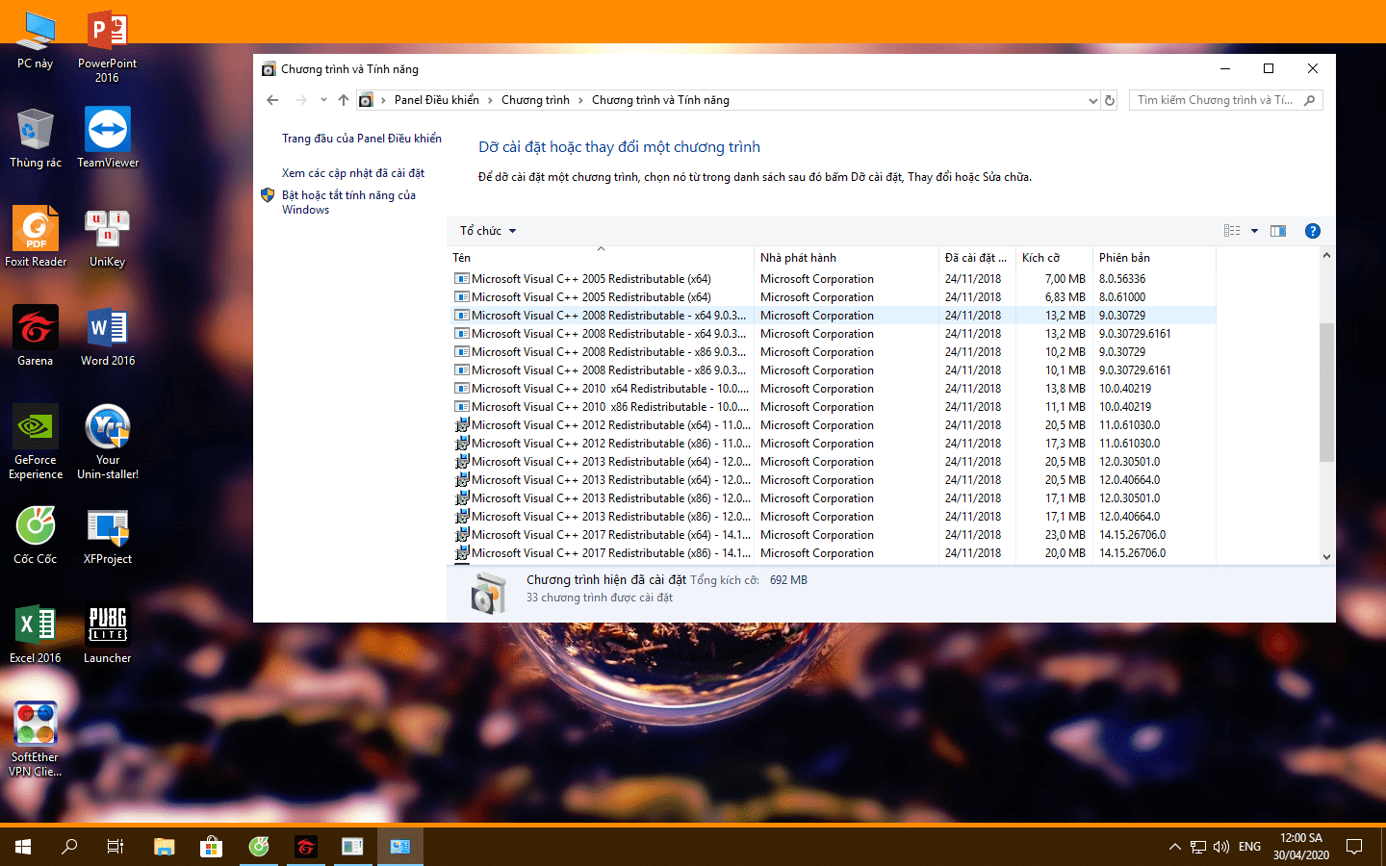Open the notification center icon
The image size is (1386, 866).
tap(1354, 847)
